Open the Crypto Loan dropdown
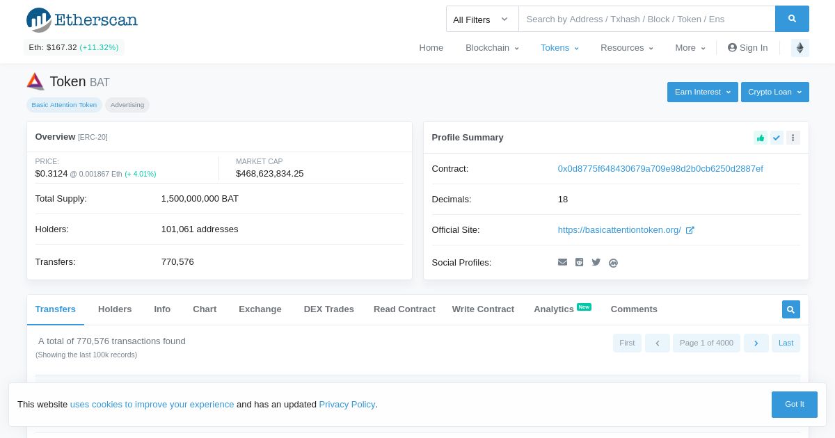835x438 pixels. (x=775, y=92)
